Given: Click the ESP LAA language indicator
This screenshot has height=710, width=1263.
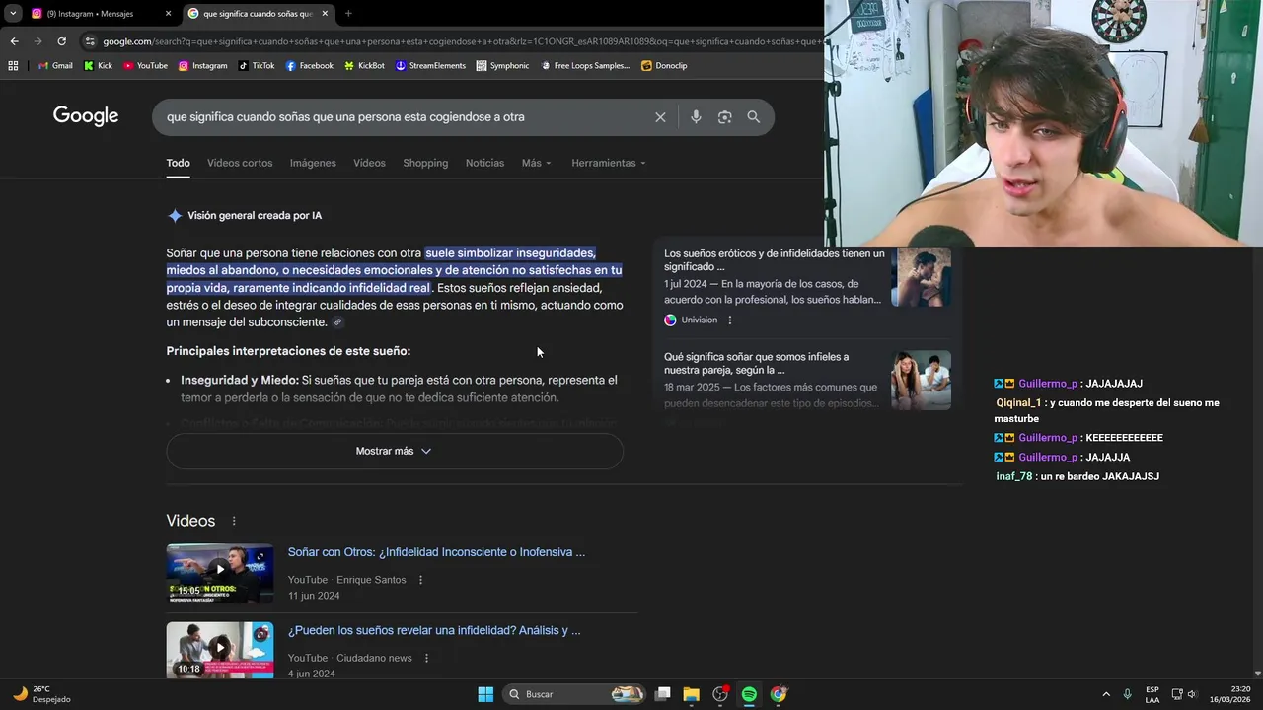Looking at the screenshot, I should pyautogui.click(x=1152, y=694).
